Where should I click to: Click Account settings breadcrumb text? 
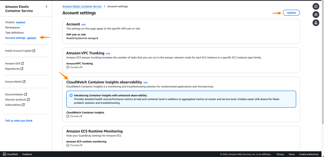coord(118,6)
